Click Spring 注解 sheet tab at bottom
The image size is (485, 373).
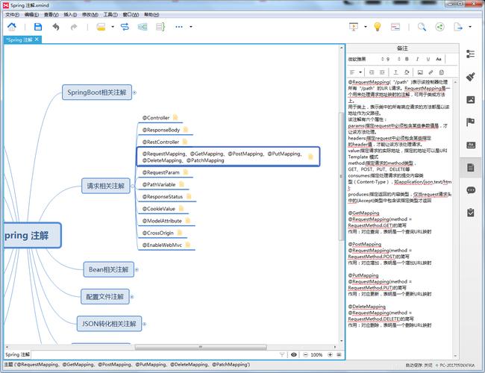pos(17,354)
